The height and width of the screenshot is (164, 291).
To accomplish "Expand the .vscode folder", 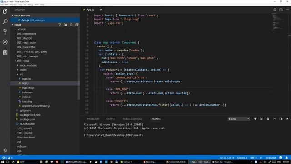I will click(21, 29).
